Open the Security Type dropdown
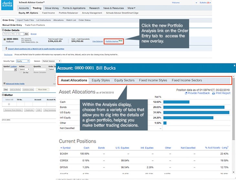Image resolution: width=236 pixels, height=180 pixels. 23,61
